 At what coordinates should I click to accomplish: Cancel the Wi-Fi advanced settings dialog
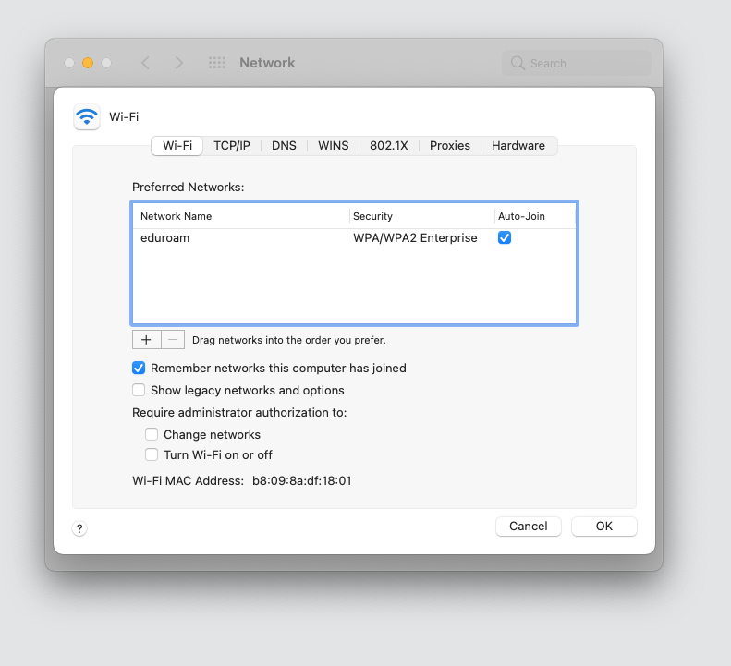pos(529,527)
